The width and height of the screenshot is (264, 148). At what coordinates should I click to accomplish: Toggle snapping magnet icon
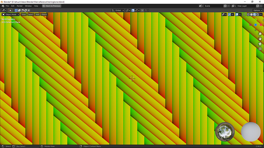[x=133, y=10]
